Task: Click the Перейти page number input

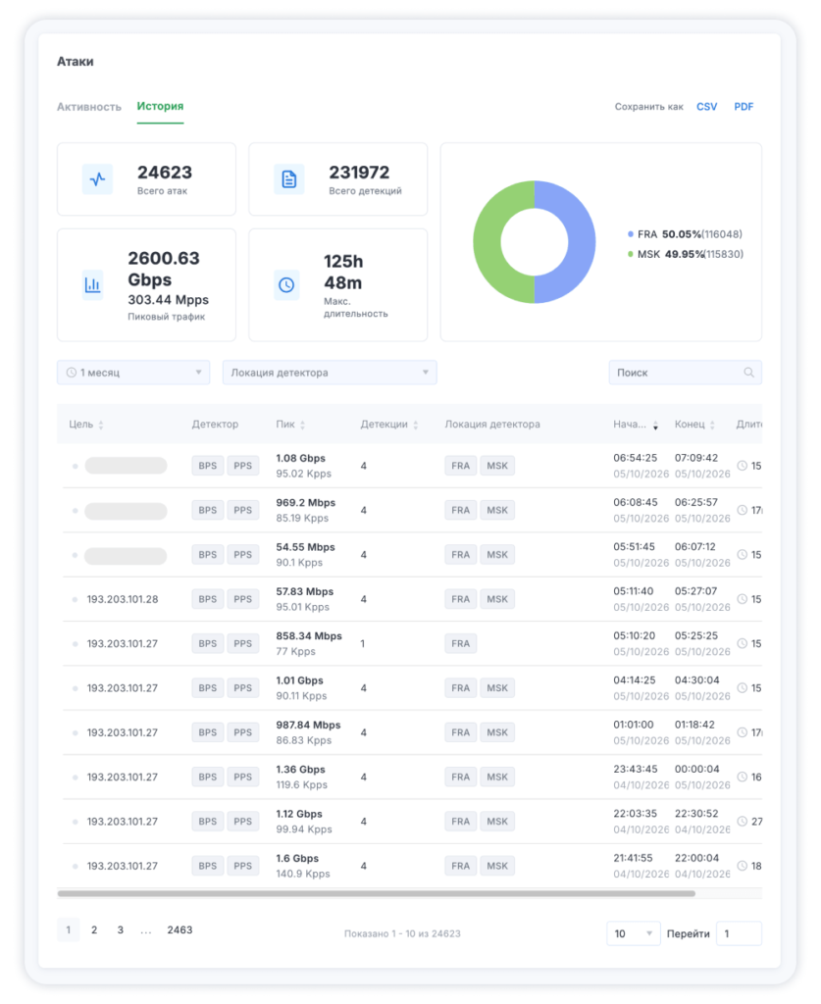Action: [x=739, y=933]
